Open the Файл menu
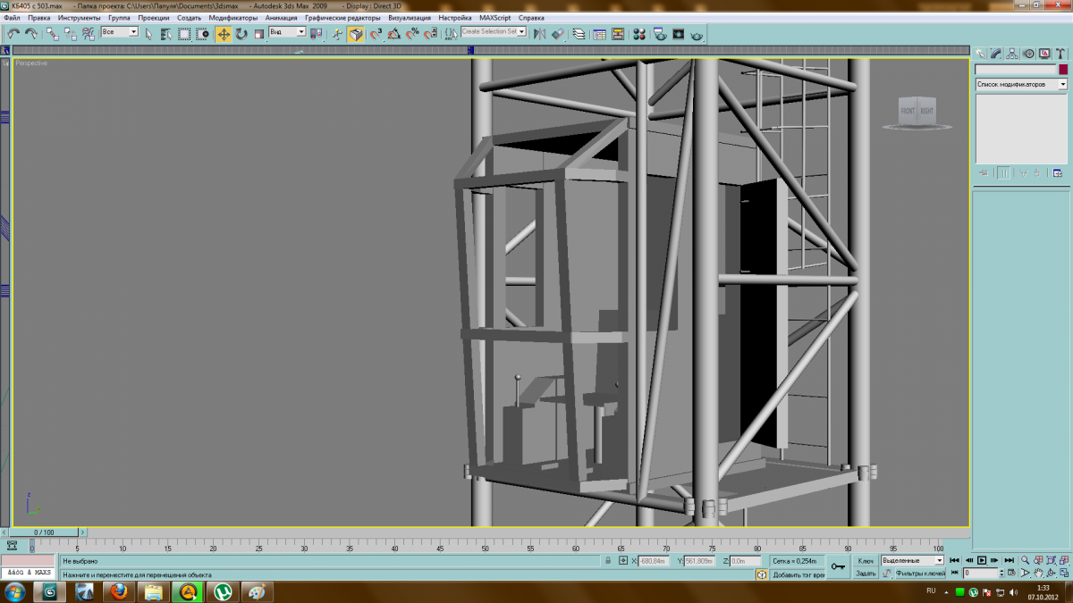 pyautogui.click(x=12, y=18)
